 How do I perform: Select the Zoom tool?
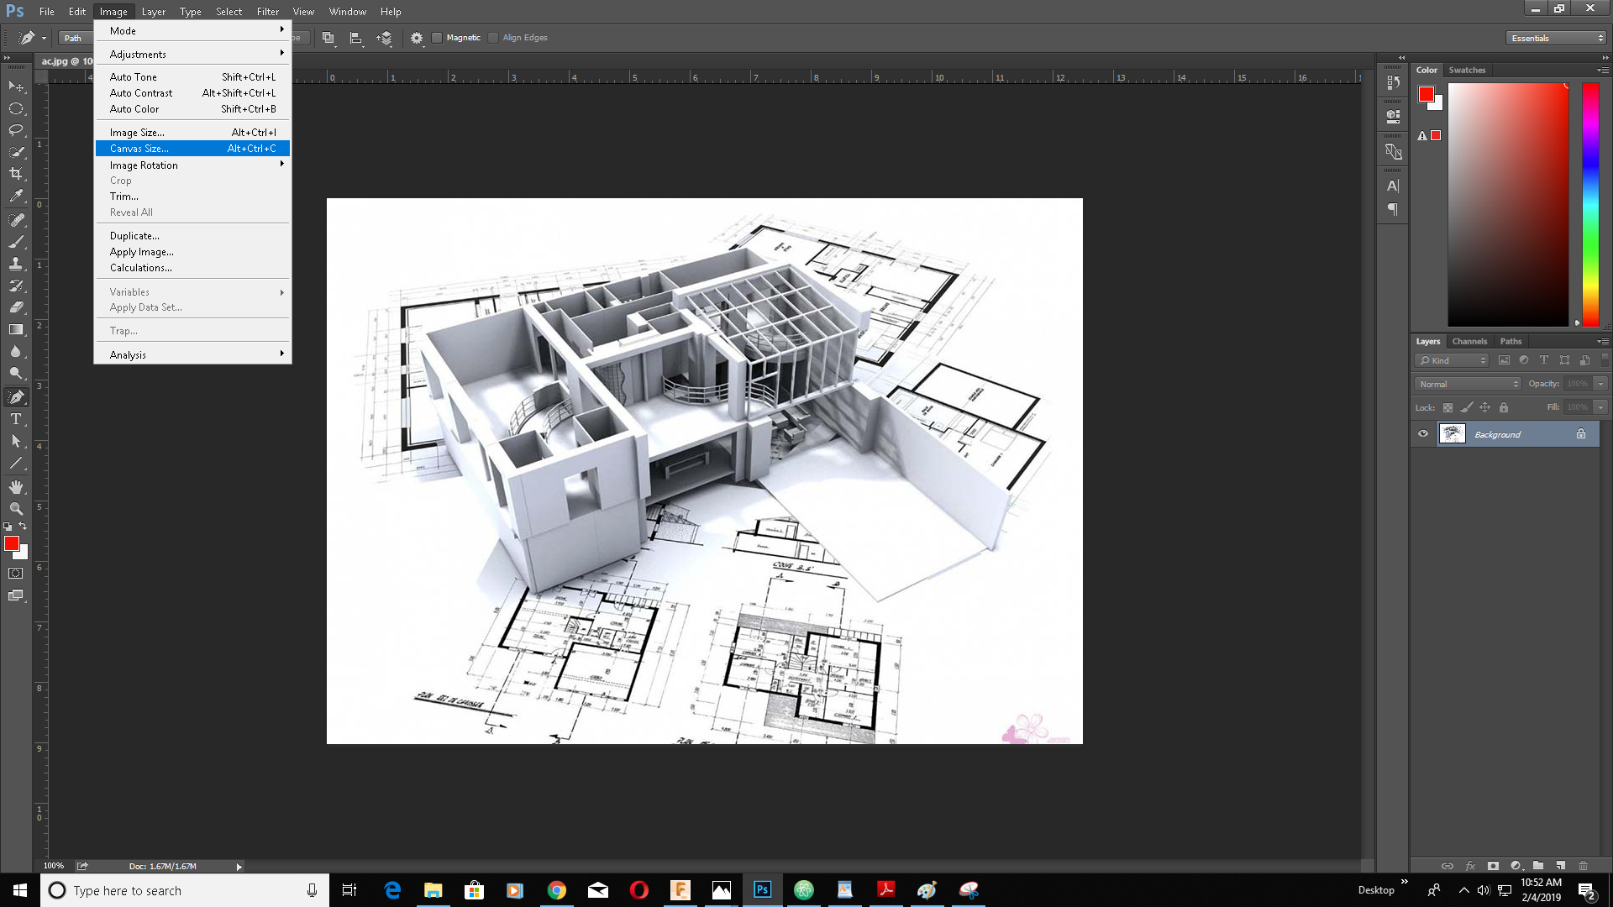pyautogui.click(x=16, y=509)
